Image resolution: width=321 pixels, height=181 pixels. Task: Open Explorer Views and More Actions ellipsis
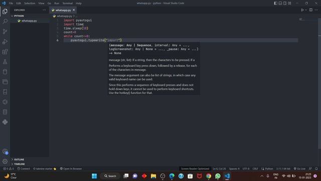[x=44, y=10]
